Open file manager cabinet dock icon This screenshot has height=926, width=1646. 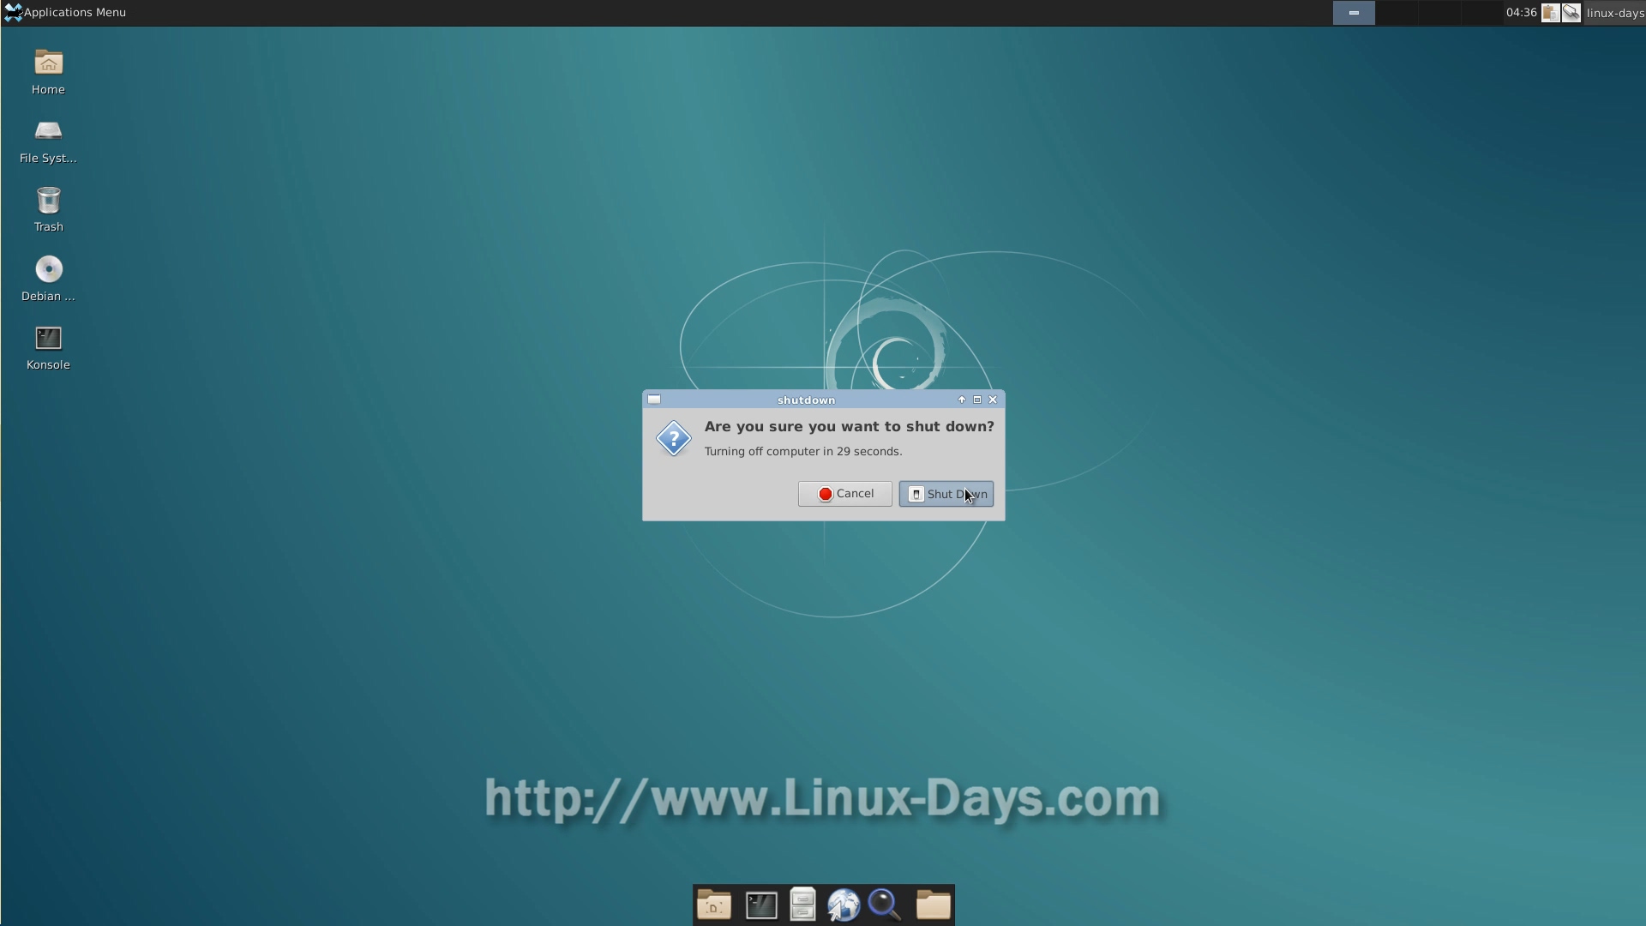point(802,905)
